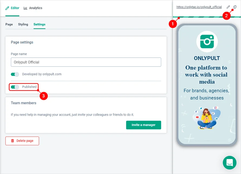Image resolution: width=241 pixels, height=174 pixels.
Task: Click the ONLYPULT title in phone preview
Action: pos(207,58)
